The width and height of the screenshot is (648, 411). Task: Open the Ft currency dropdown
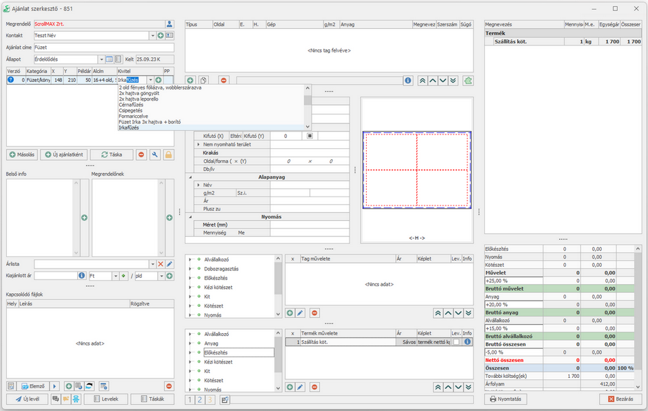tap(115, 276)
